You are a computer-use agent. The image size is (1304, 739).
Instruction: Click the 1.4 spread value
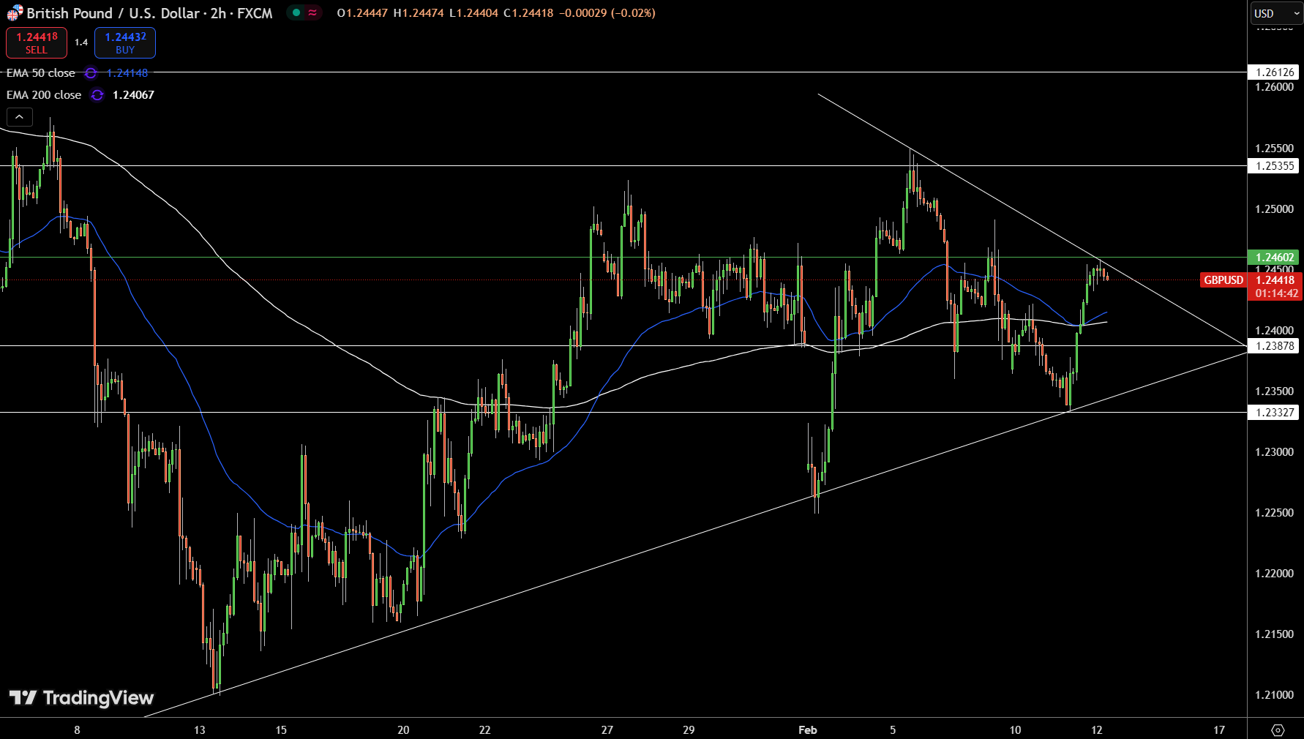click(81, 42)
